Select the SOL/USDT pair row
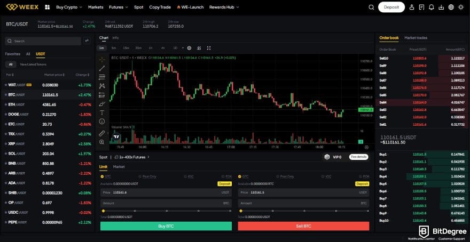Image resolution: width=470 pixels, height=242 pixels. 48,154
